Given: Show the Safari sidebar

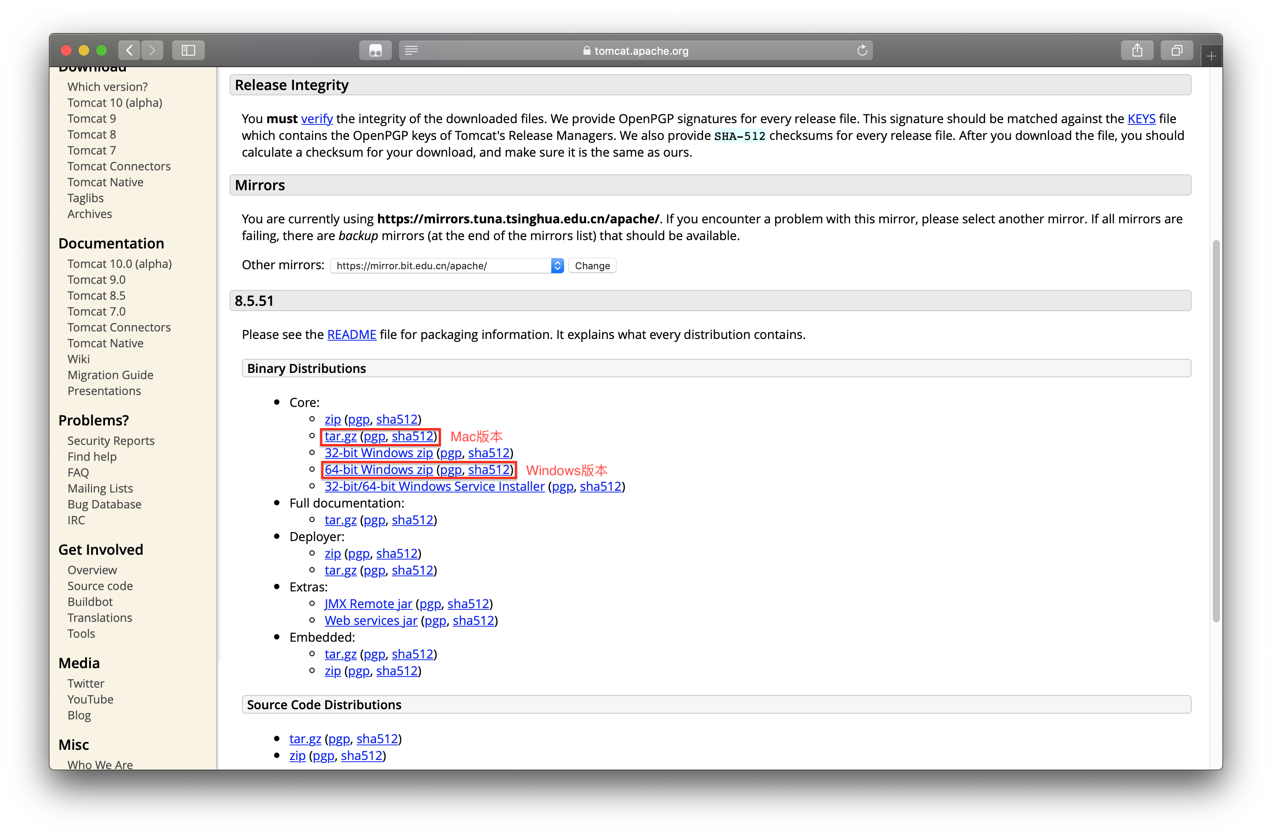Looking at the screenshot, I should pos(188,50).
